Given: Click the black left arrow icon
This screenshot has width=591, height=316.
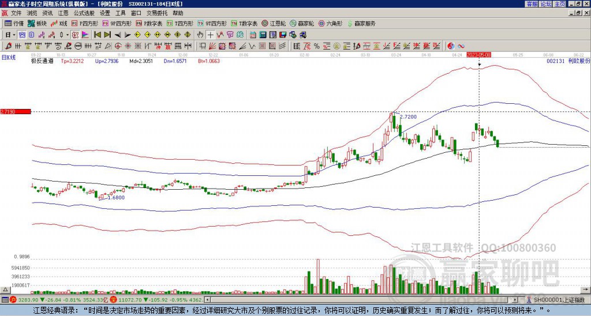Looking at the screenshot, I should pos(118,35).
